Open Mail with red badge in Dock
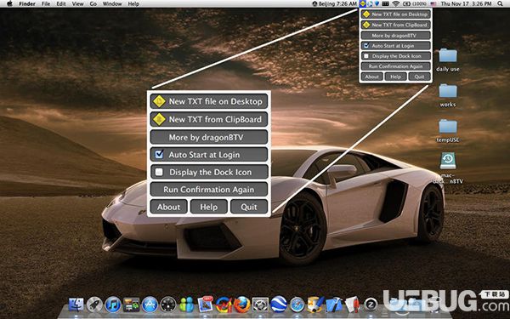This screenshot has height=319, width=510. point(205,305)
